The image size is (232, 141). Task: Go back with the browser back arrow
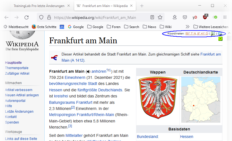pos(6,17)
